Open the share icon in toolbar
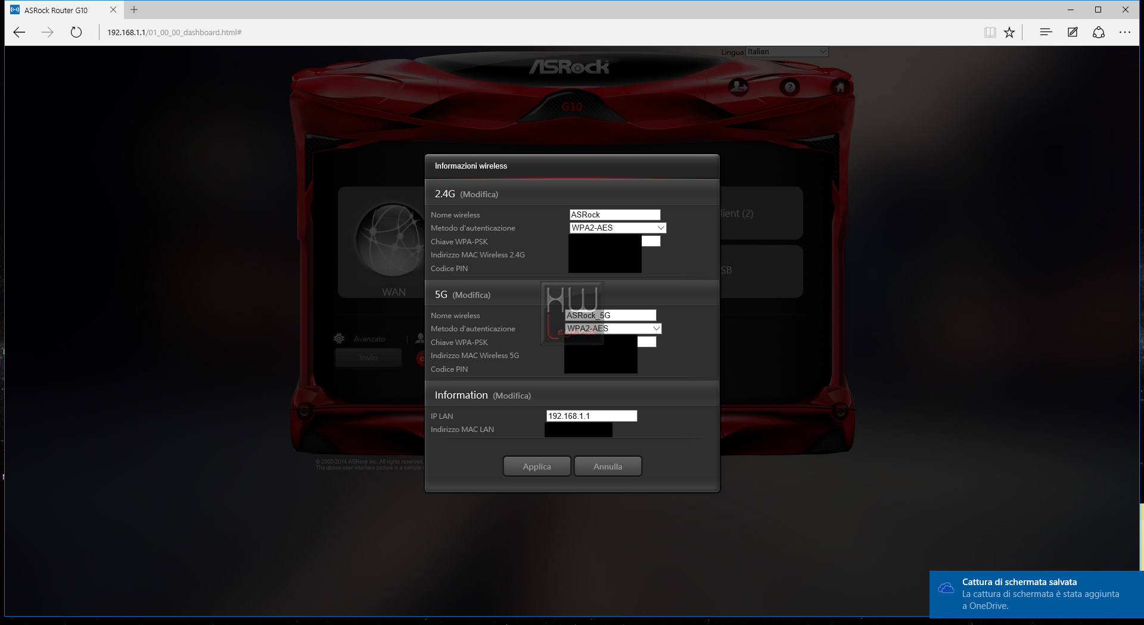 (1099, 32)
